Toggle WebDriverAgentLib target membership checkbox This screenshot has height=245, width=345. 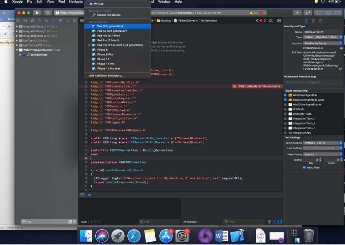285,95
